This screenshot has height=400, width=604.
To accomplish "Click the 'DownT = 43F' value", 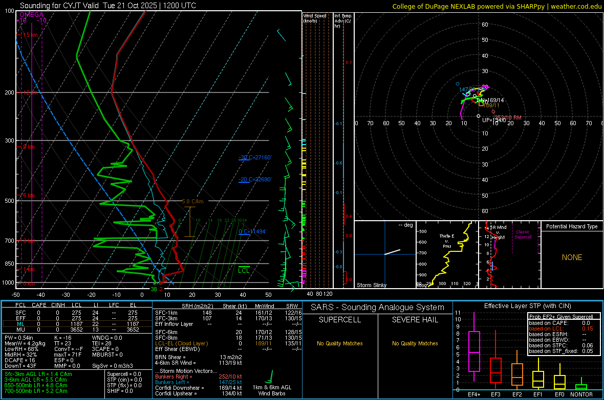I will click(20, 366).
